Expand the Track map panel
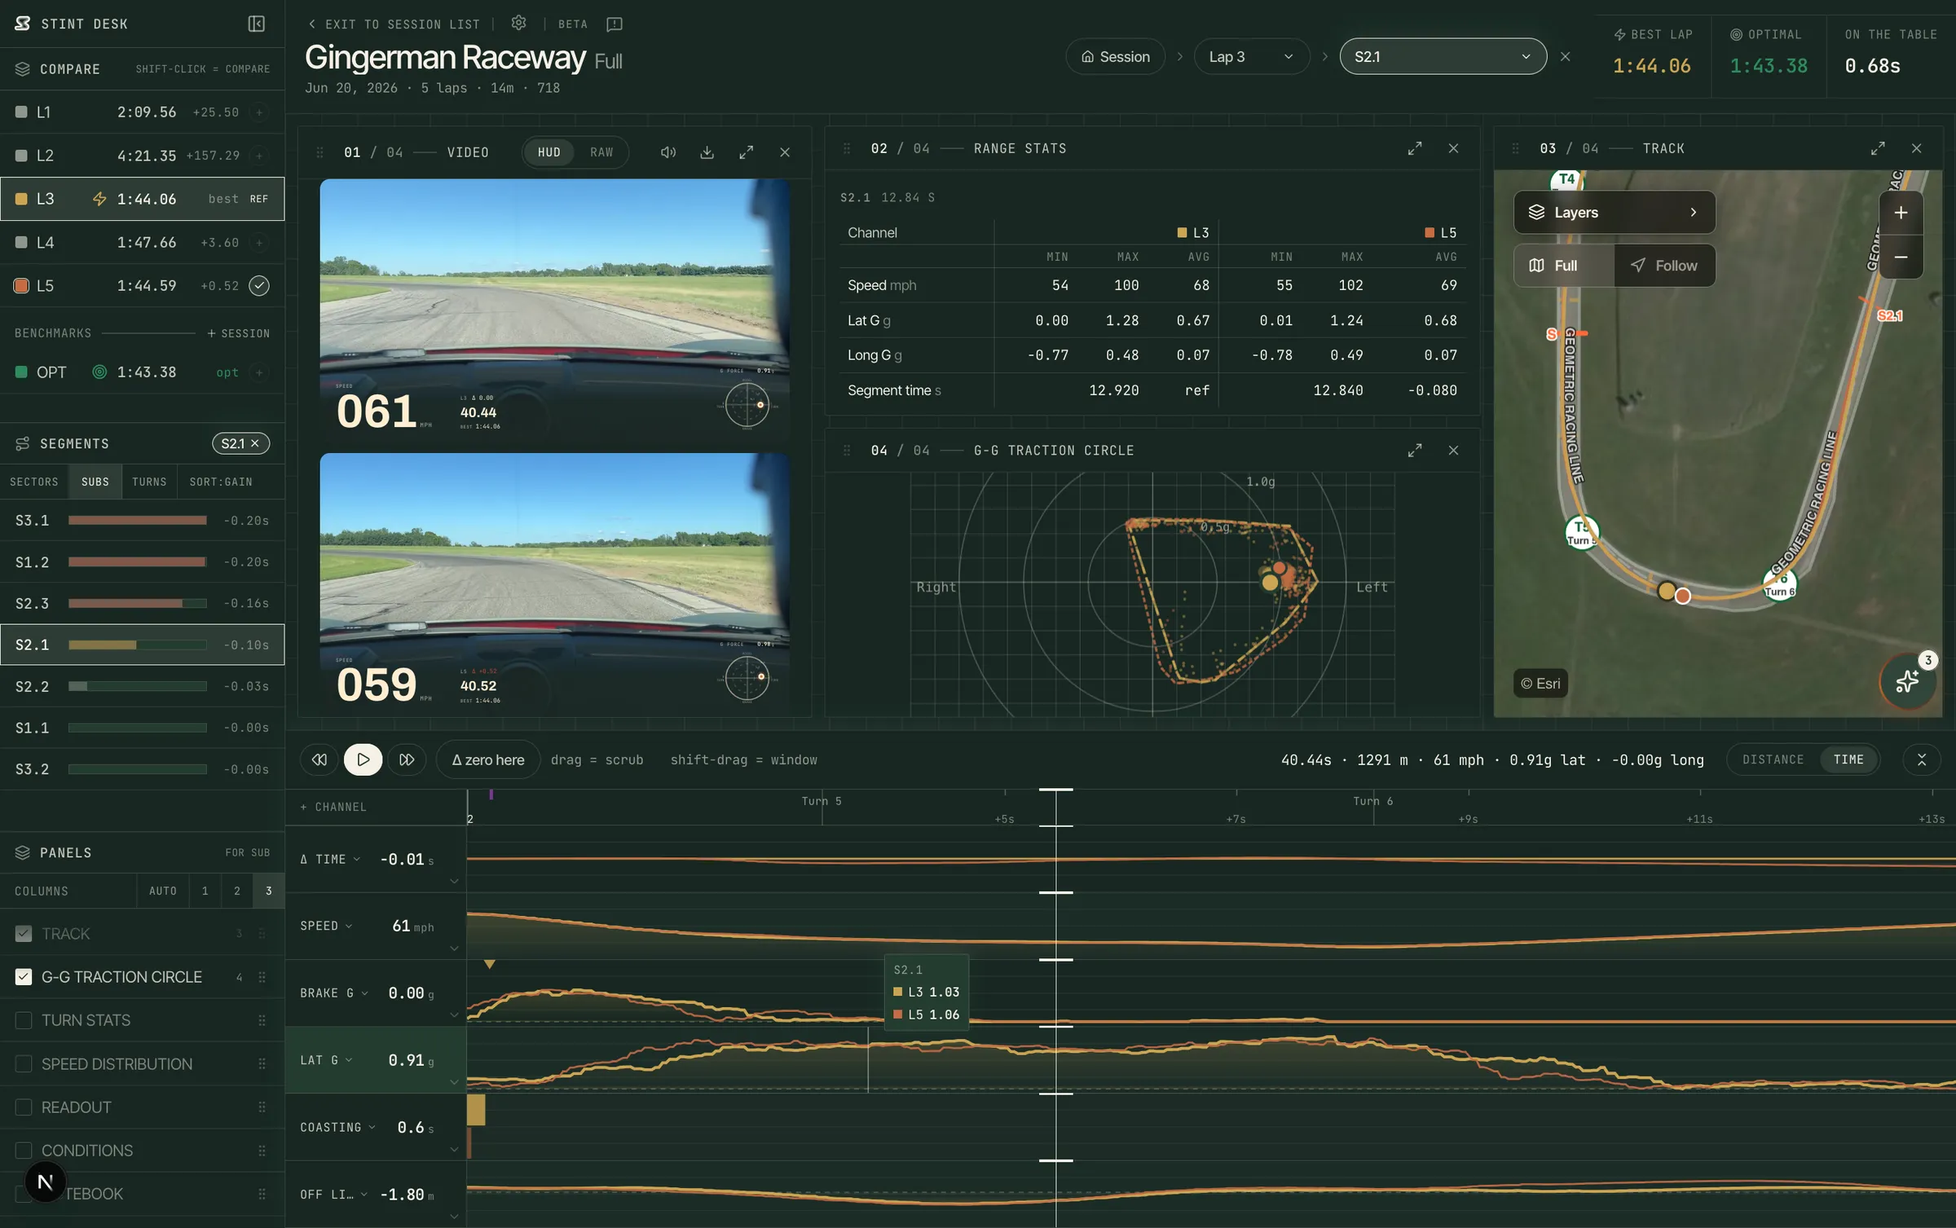The height and width of the screenshot is (1228, 1956). 1878,148
